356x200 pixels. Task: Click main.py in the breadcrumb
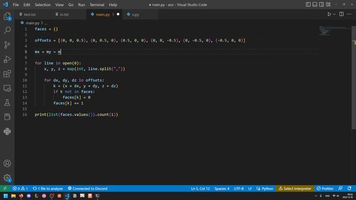32,23
